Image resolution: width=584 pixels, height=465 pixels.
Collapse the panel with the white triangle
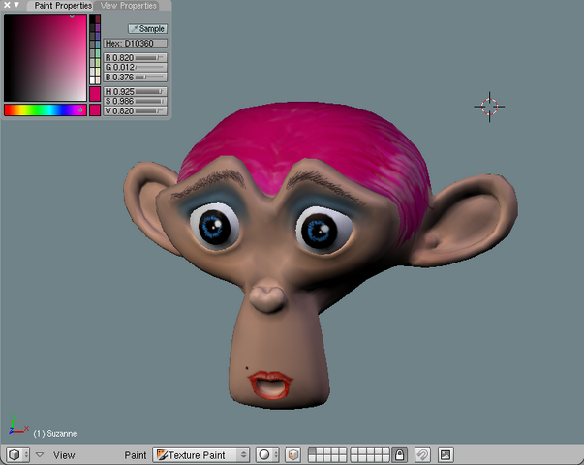(16, 5)
